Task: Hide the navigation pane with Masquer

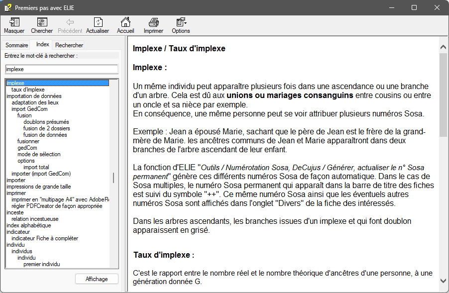Action: point(14,25)
